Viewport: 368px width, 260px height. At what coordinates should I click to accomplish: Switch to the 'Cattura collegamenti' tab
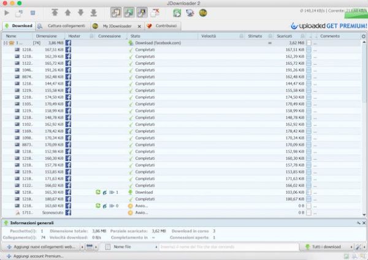(x=62, y=26)
